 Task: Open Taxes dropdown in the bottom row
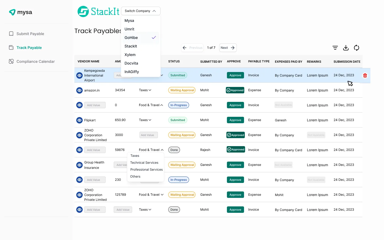point(145,210)
